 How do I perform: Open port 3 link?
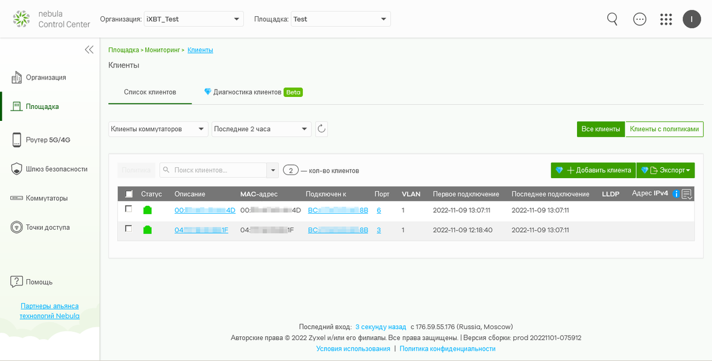(x=379, y=230)
